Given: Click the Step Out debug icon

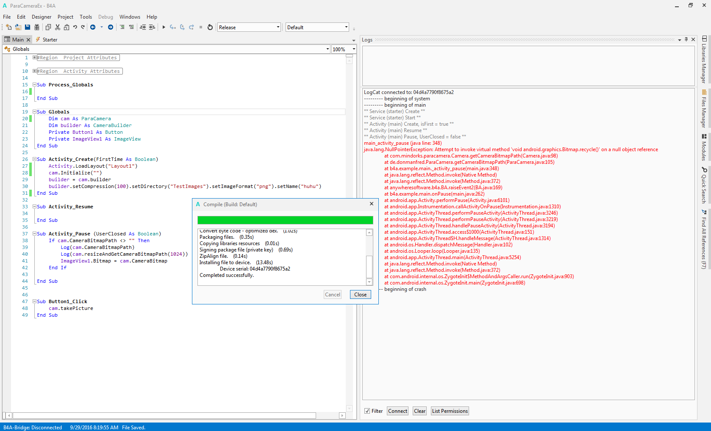Looking at the screenshot, I should pyautogui.click(x=192, y=27).
